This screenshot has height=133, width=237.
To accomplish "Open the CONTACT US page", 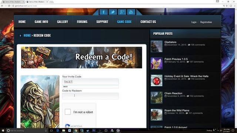I will [x=148, y=22].
